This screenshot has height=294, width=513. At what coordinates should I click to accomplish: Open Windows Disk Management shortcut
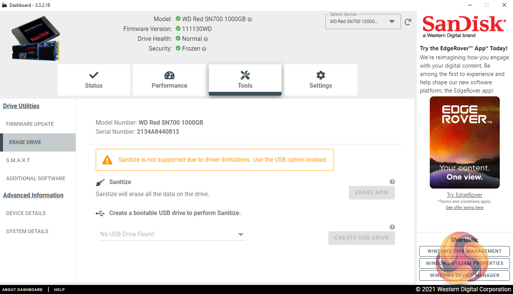tap(465, 251)
